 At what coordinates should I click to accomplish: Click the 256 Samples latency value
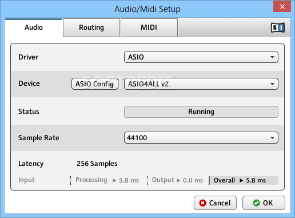(x=97, y=164)
